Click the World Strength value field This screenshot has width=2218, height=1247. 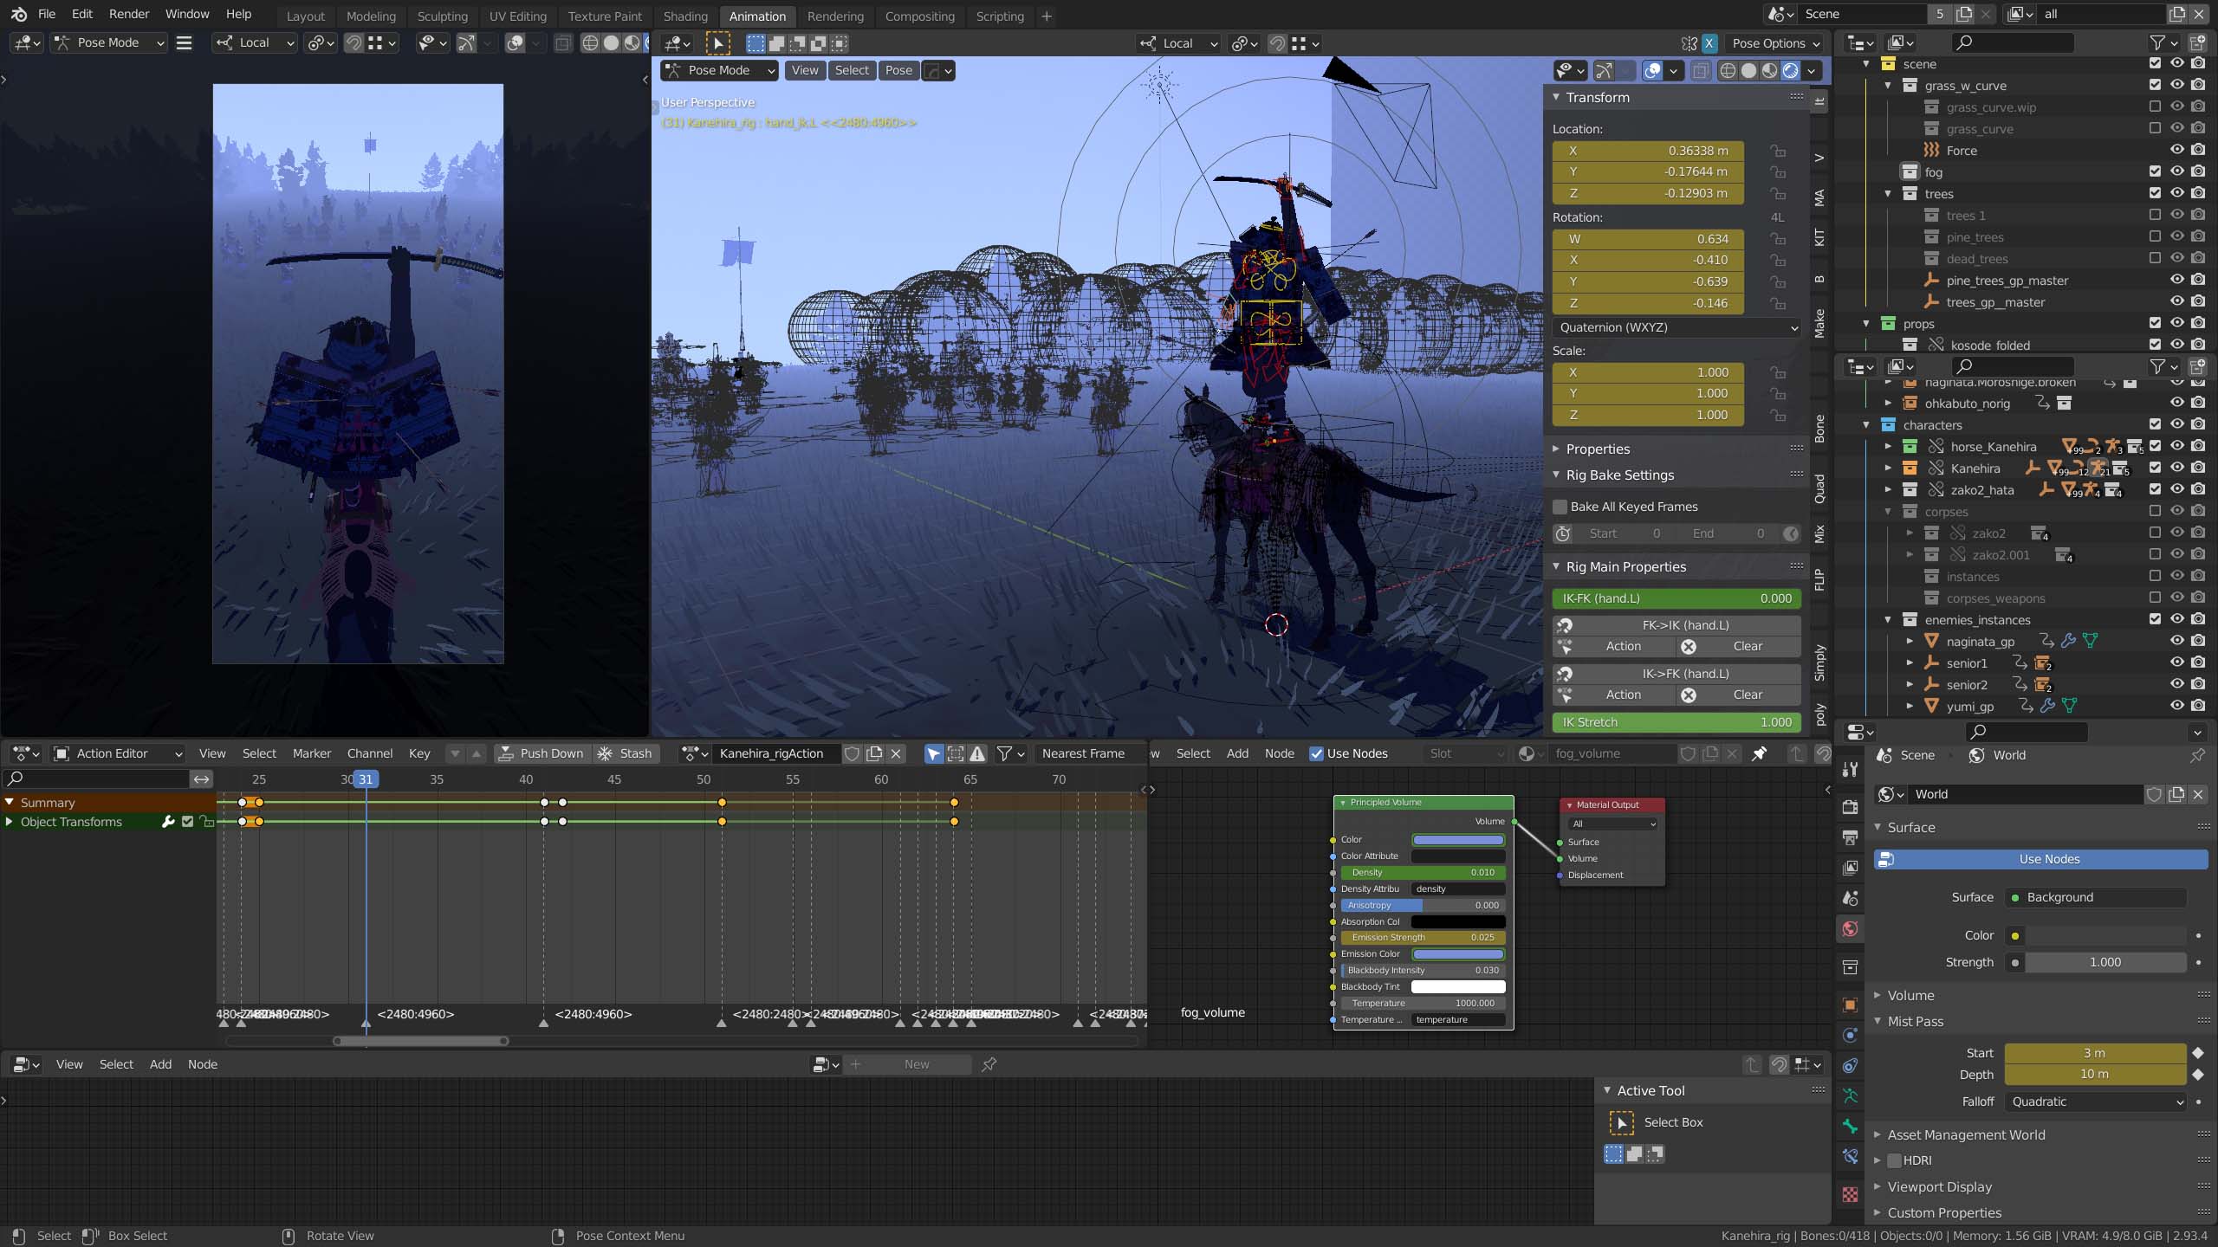coord(2105,962)
